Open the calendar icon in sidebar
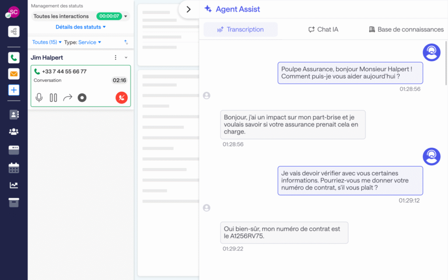The width and height of the screenshot is (448, 280). click(14, 168)
